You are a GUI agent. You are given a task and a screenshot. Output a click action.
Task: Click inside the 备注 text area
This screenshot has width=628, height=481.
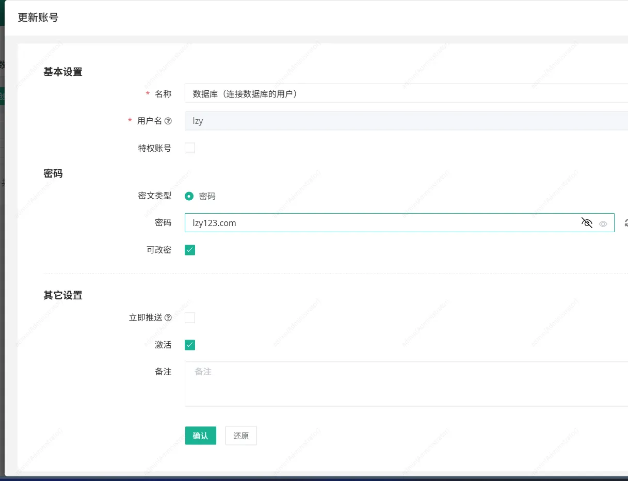(x=402, y=383)
